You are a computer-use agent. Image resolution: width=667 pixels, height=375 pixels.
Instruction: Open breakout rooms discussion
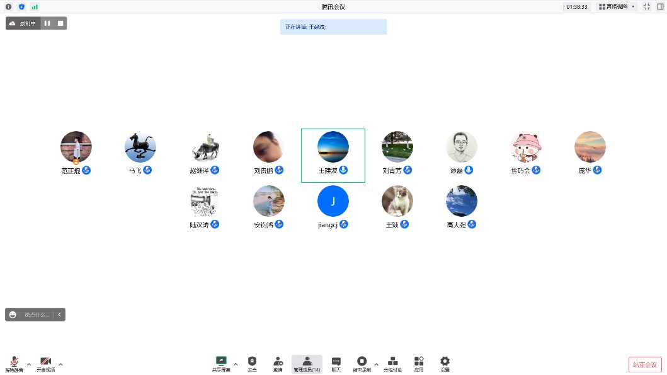click(x=393, y=363)
